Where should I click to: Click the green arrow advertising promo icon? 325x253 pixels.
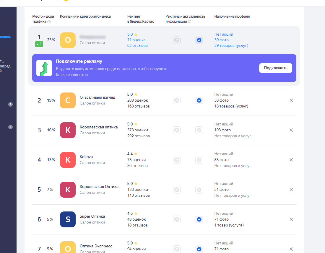44,68
